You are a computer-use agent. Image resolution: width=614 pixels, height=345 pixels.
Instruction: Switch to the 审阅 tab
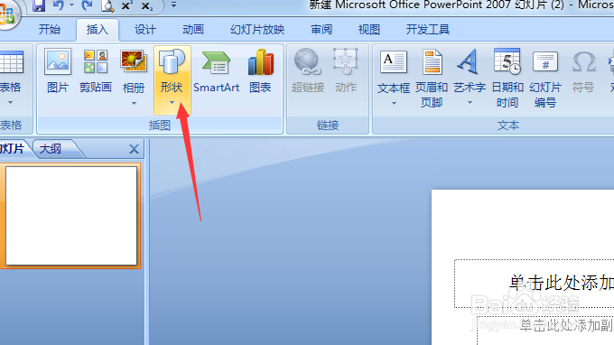tap(321, 30)
